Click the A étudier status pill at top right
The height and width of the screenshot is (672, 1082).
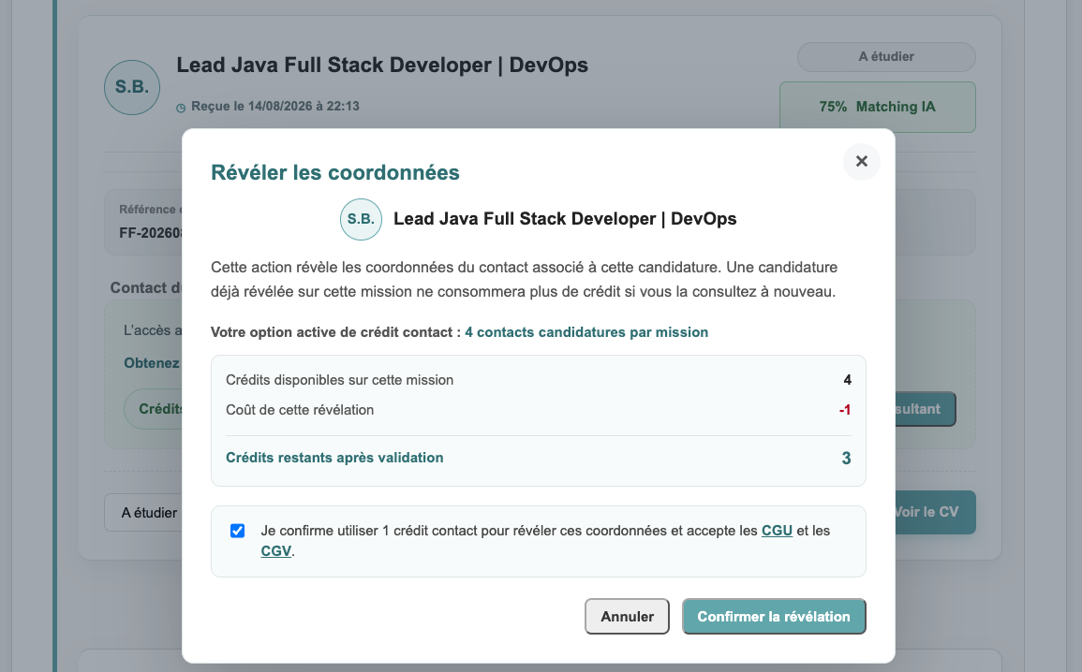(x=886, y=57)
